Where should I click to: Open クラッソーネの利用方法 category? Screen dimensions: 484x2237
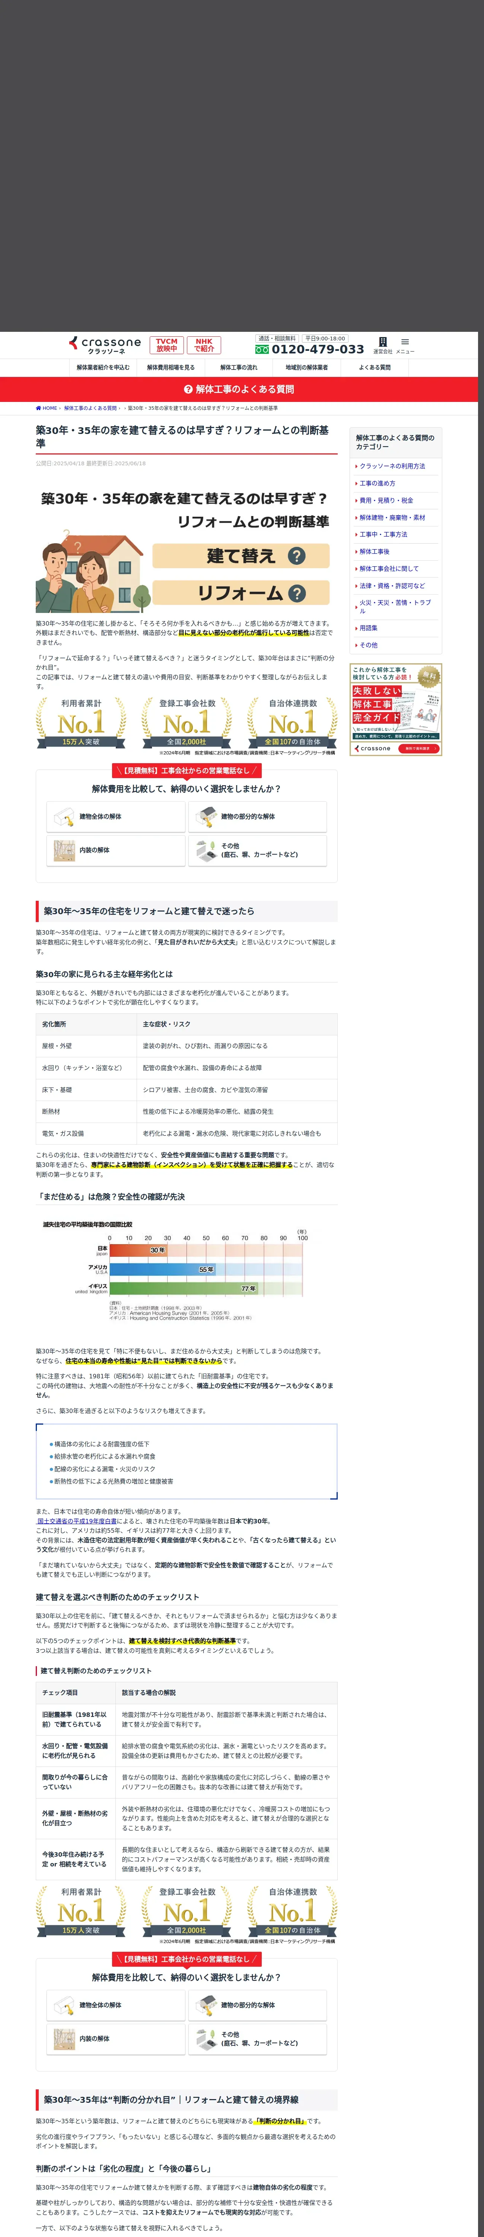click(392, 466)
